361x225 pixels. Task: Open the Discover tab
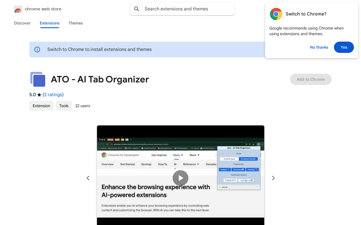pyautogui.click(x=22, y=23)
